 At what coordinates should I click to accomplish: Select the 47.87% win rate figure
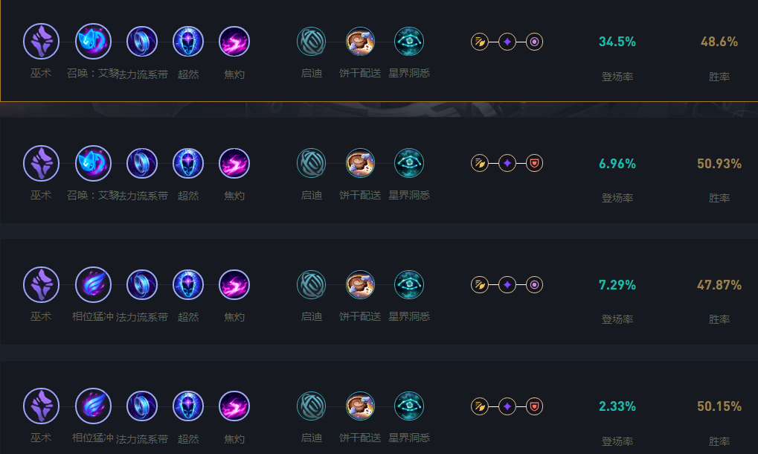click(x=719, y=285)
